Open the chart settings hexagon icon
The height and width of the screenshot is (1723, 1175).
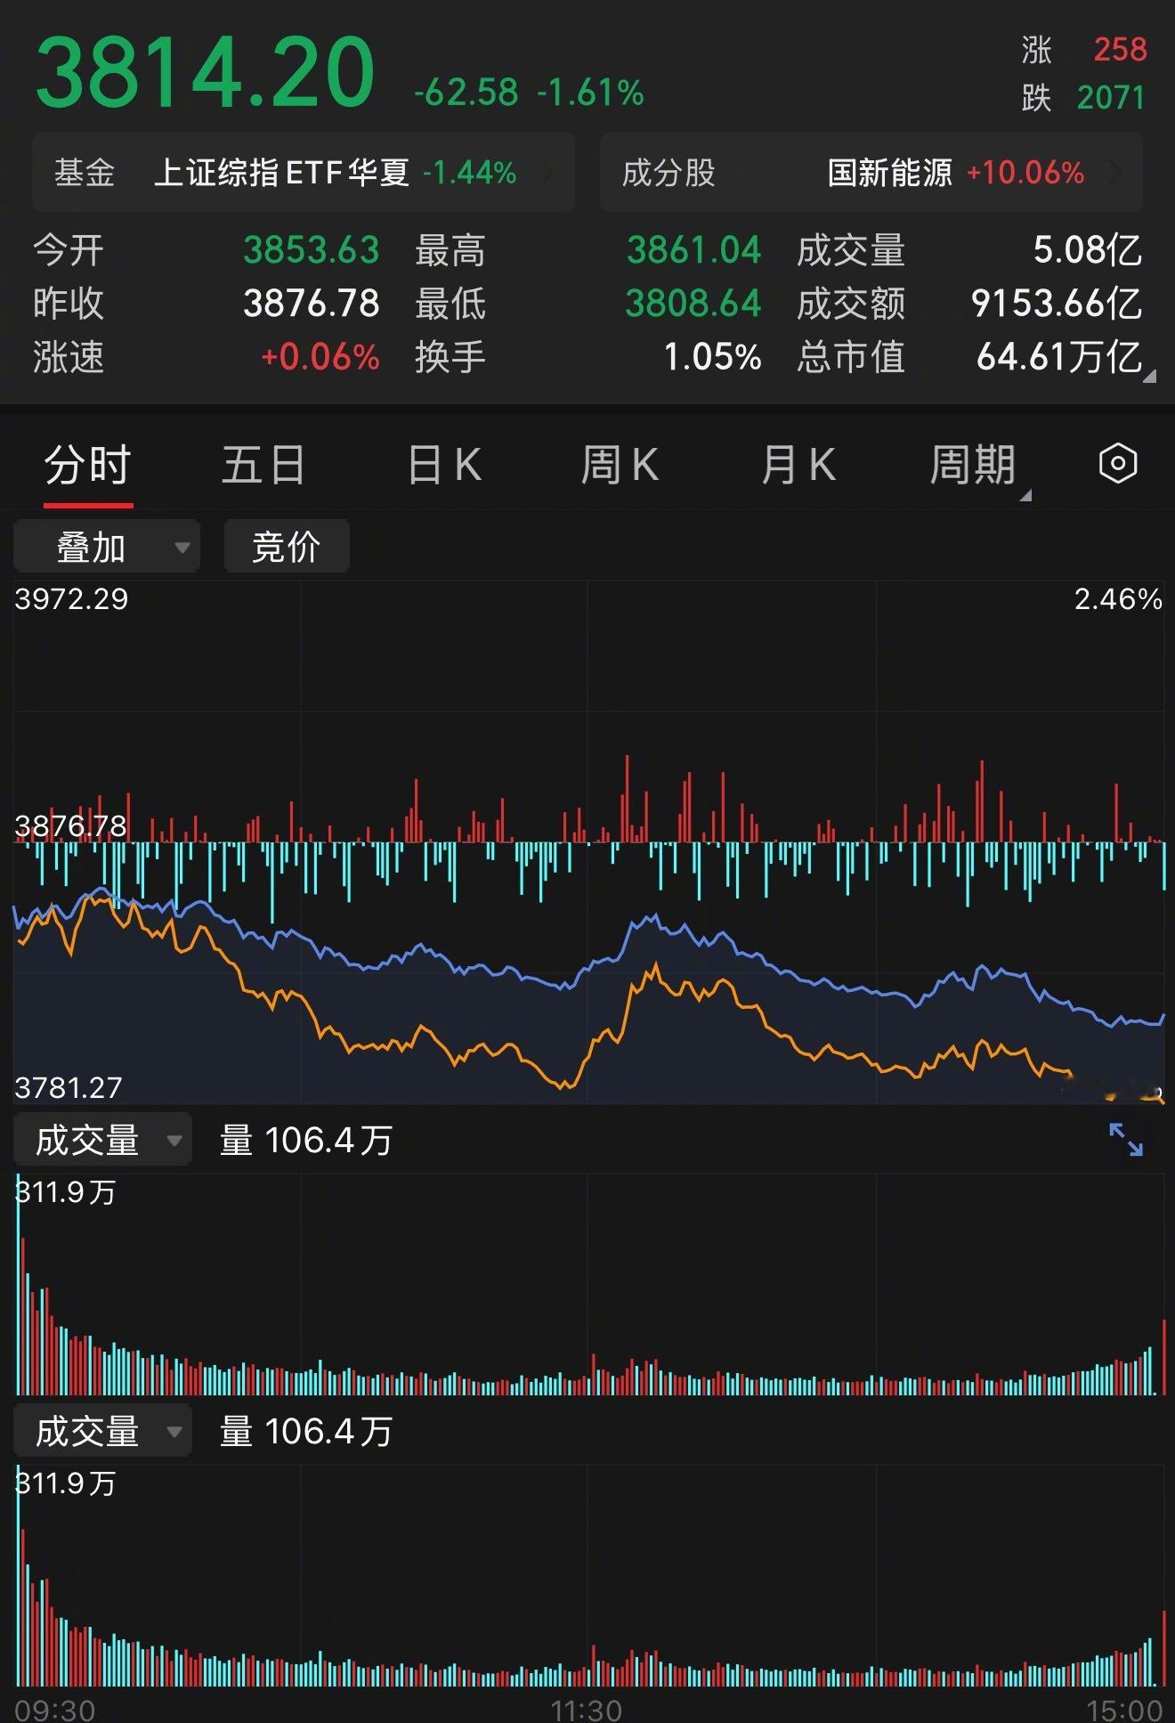1118,464
